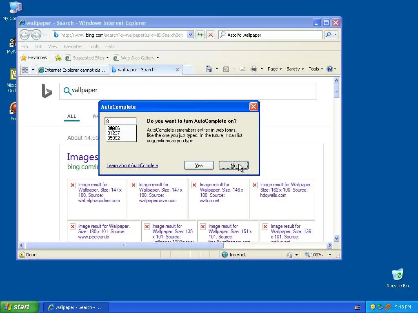The width and height of the screenshot is (418, 313).
Task: Open the Learn about AutoComplete link
Action: point(132,165)
